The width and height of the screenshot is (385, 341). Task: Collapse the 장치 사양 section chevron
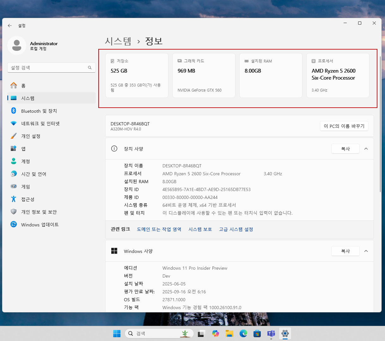pyautogui.click(x=366, y=149)
